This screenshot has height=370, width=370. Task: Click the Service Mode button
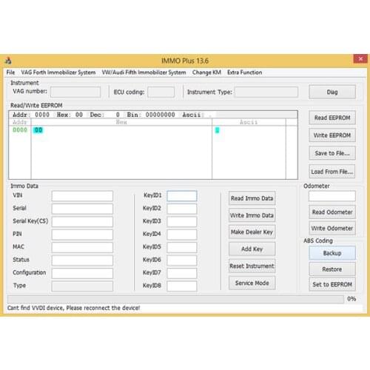click(252, 283)
